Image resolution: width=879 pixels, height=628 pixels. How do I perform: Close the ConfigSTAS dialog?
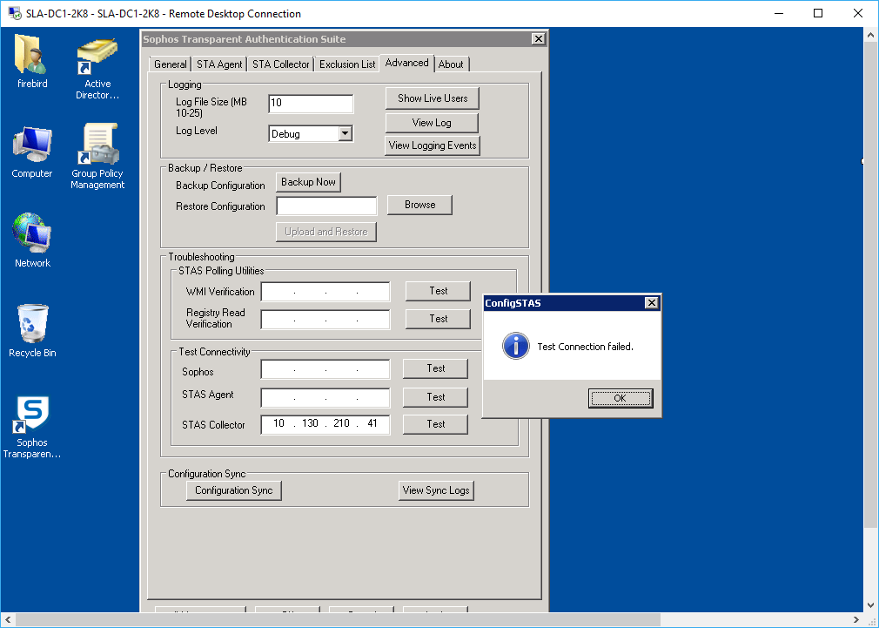(x=651, y=303)
